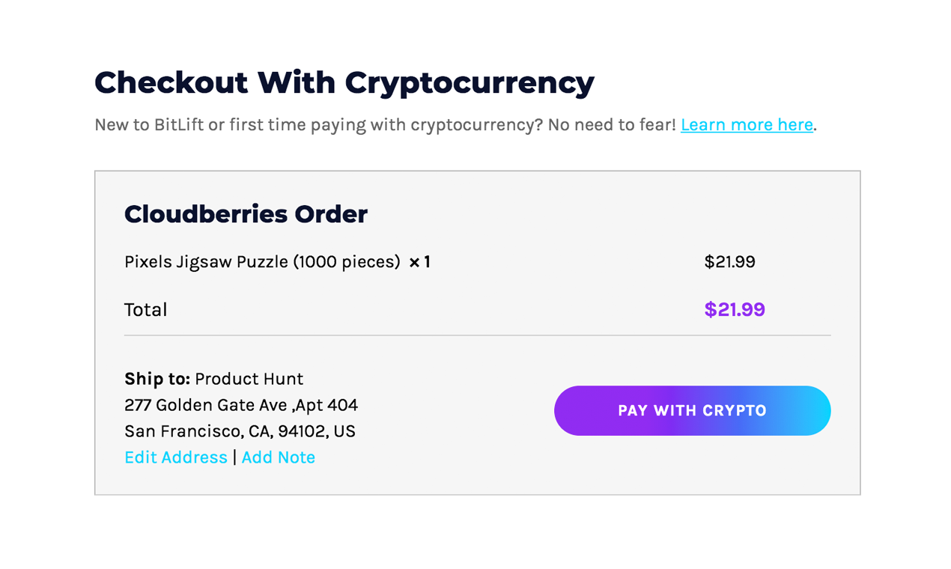Click the purple total amount $21.99
951x569 pixels.
point(734,309)
